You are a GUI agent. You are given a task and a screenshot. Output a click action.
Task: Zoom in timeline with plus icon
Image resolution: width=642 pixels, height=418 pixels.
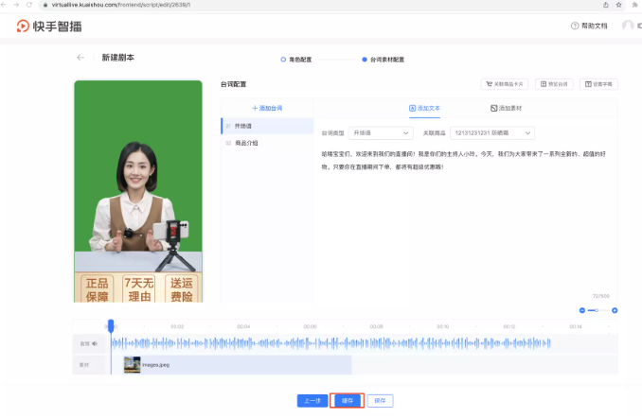(615, 310)
